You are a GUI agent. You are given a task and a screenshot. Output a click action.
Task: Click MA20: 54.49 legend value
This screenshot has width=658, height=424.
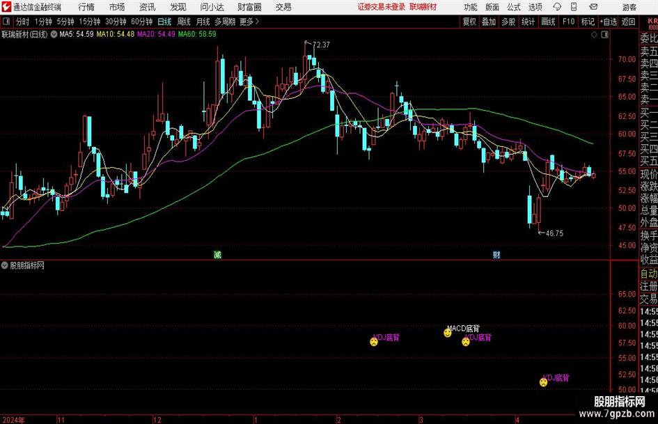tap(156, 34)
